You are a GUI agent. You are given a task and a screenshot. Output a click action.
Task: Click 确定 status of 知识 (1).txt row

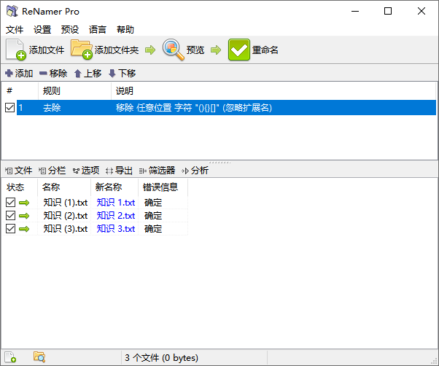coord(153,202)
